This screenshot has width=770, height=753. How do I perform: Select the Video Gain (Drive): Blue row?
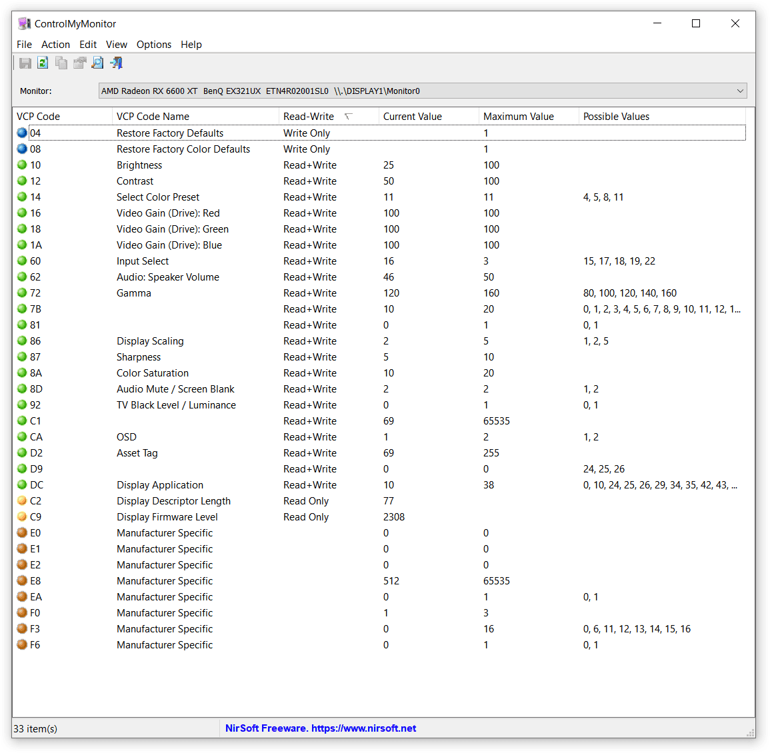pyautogui.click(x=381, y=245)
